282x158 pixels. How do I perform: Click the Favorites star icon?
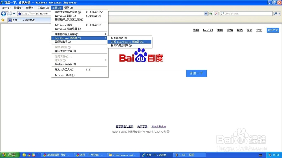[x=3, y=20]
